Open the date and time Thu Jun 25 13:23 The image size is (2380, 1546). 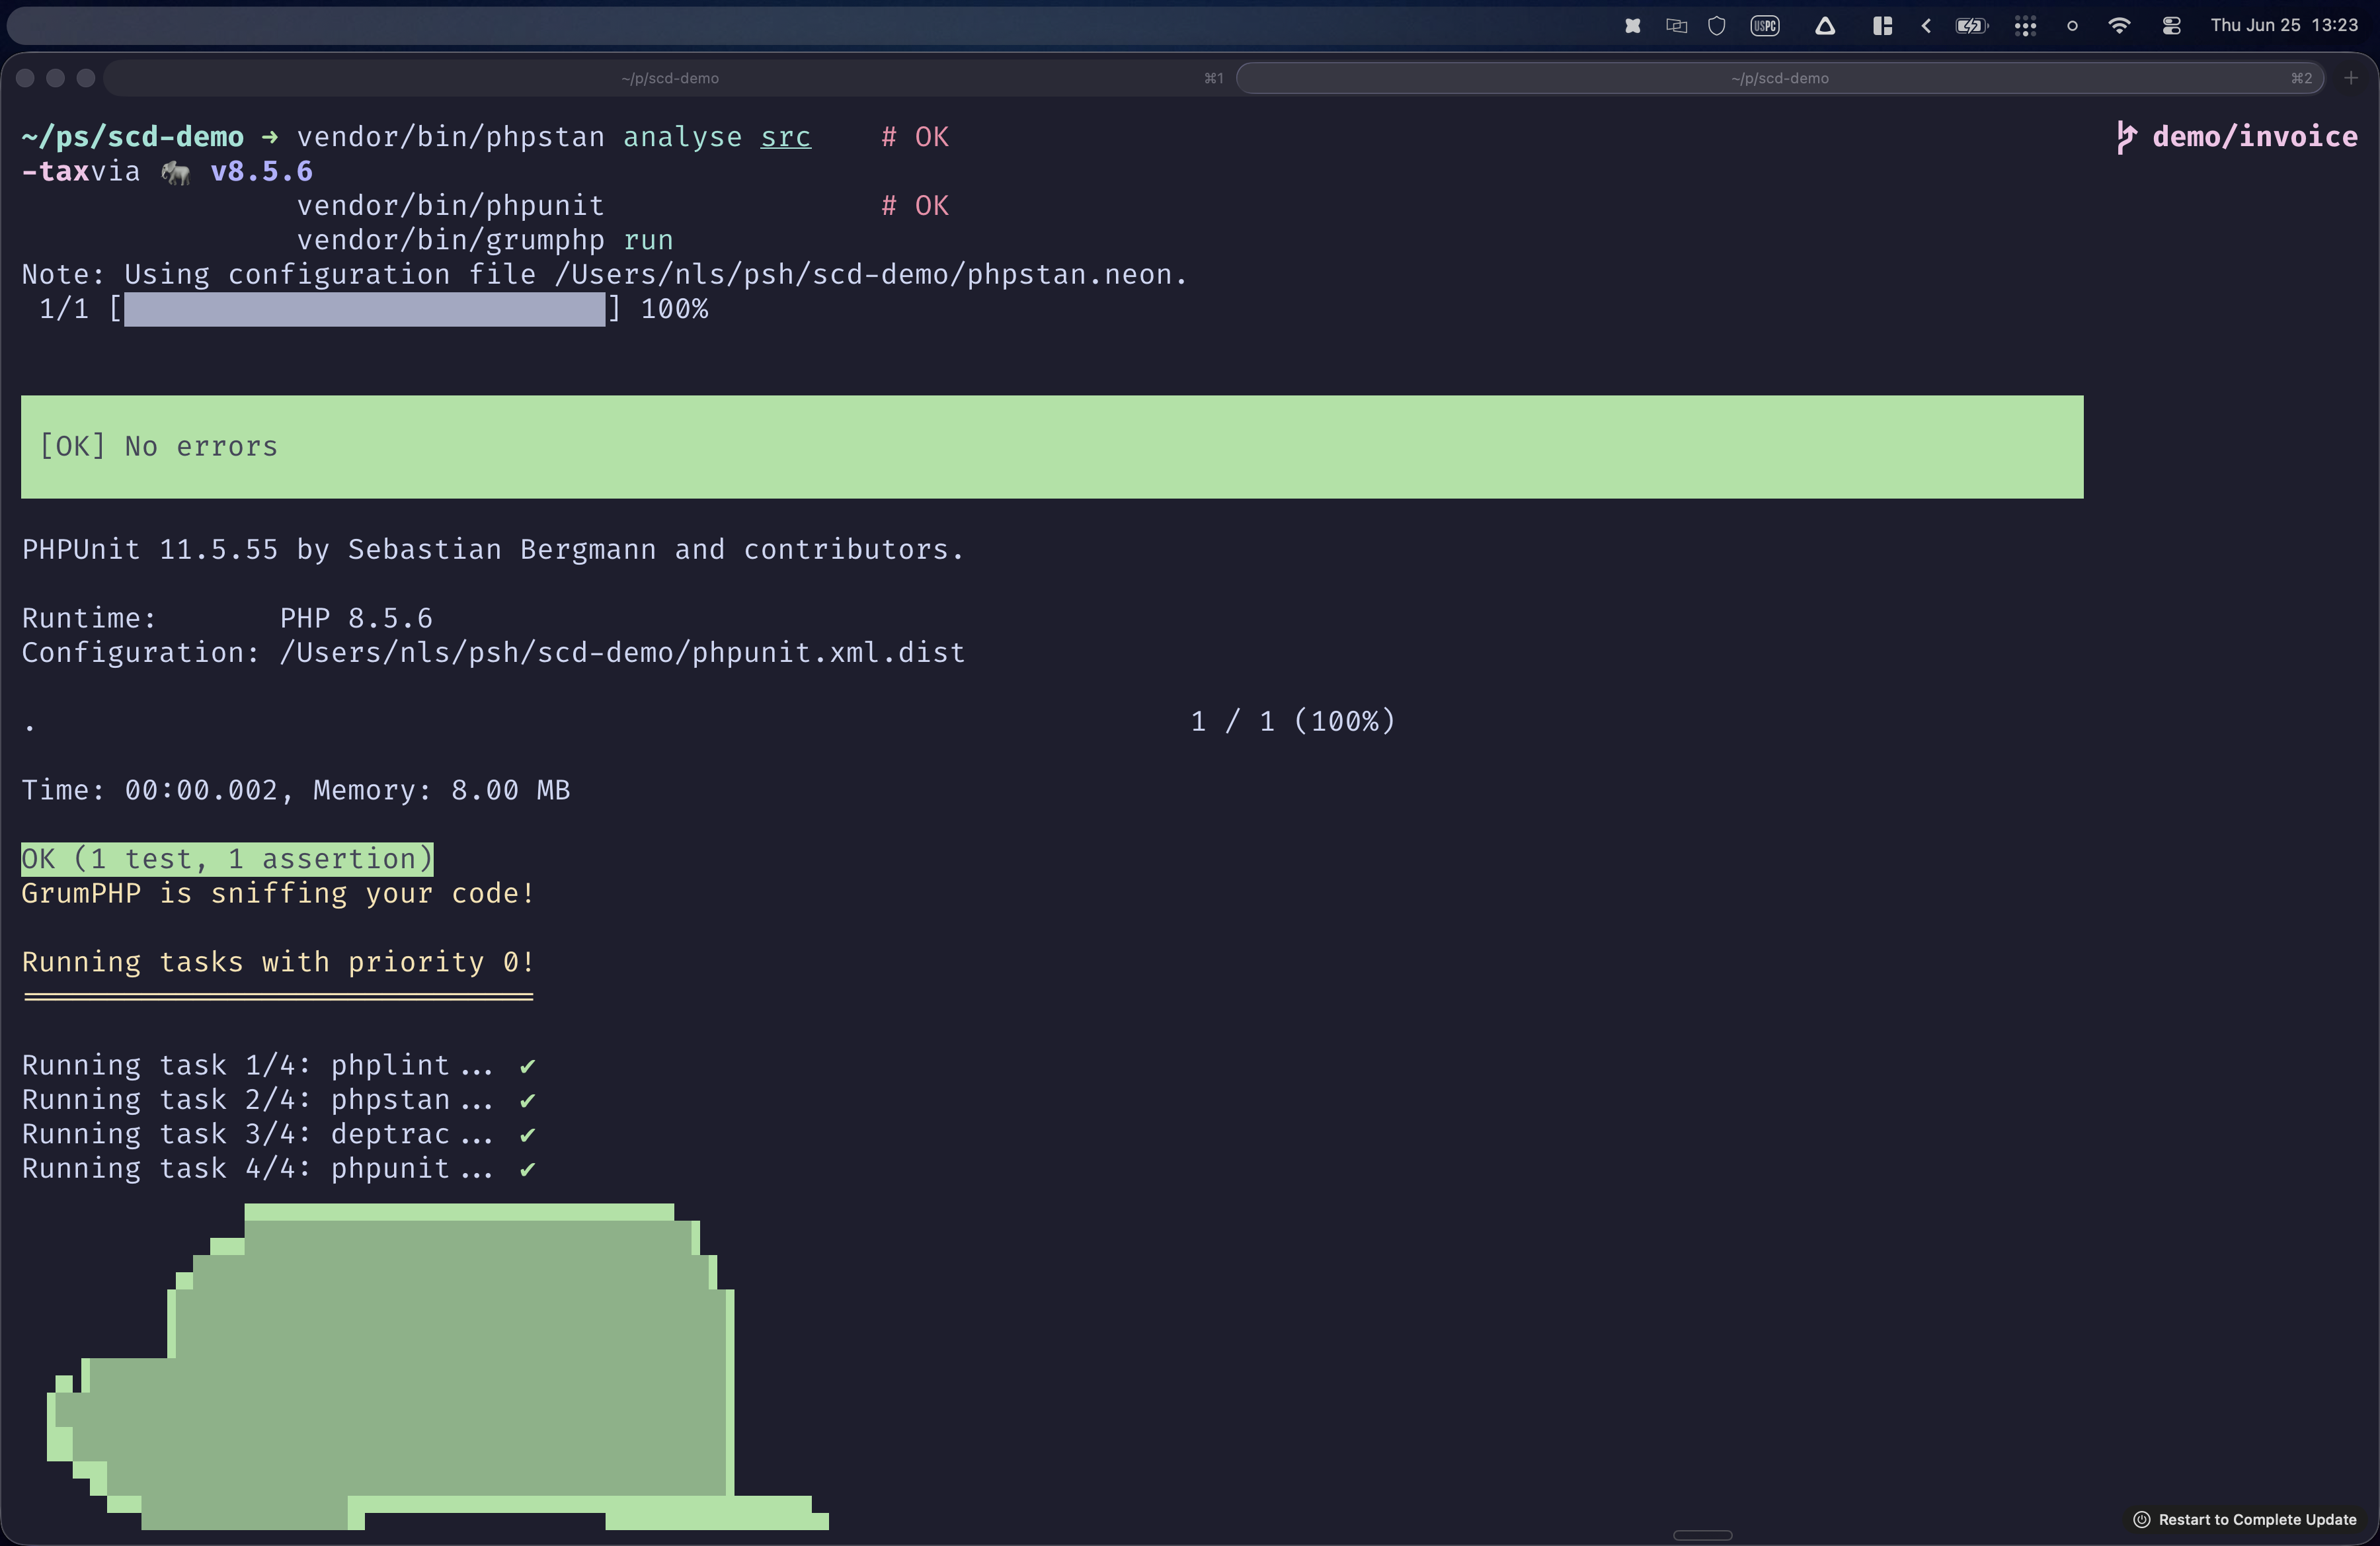[x=2284, y=26]
